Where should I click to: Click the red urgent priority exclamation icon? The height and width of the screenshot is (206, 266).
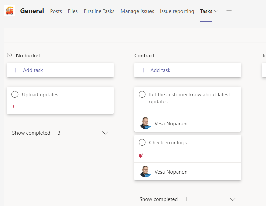[13, 107]
